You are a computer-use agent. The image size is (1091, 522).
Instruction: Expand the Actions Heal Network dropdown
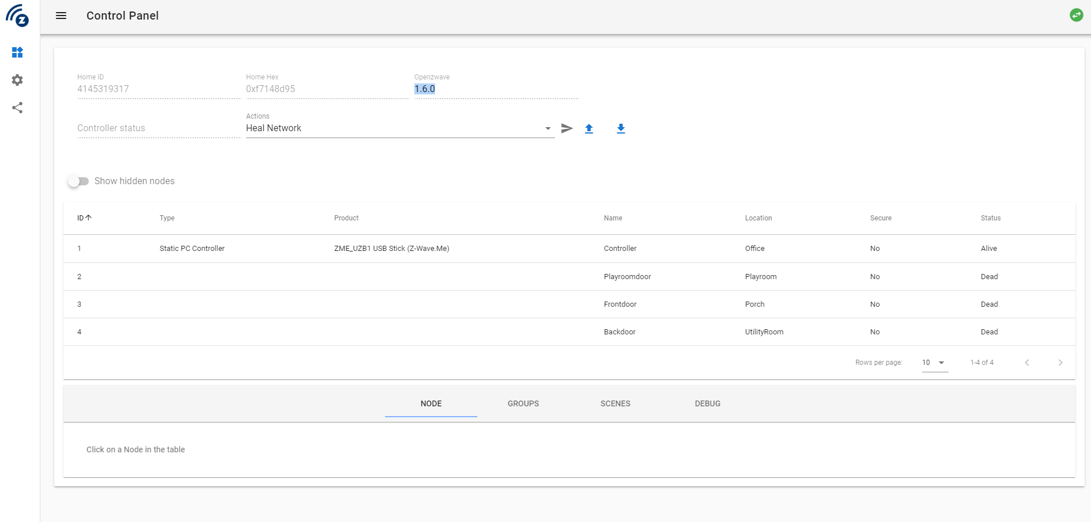[400, 128]
